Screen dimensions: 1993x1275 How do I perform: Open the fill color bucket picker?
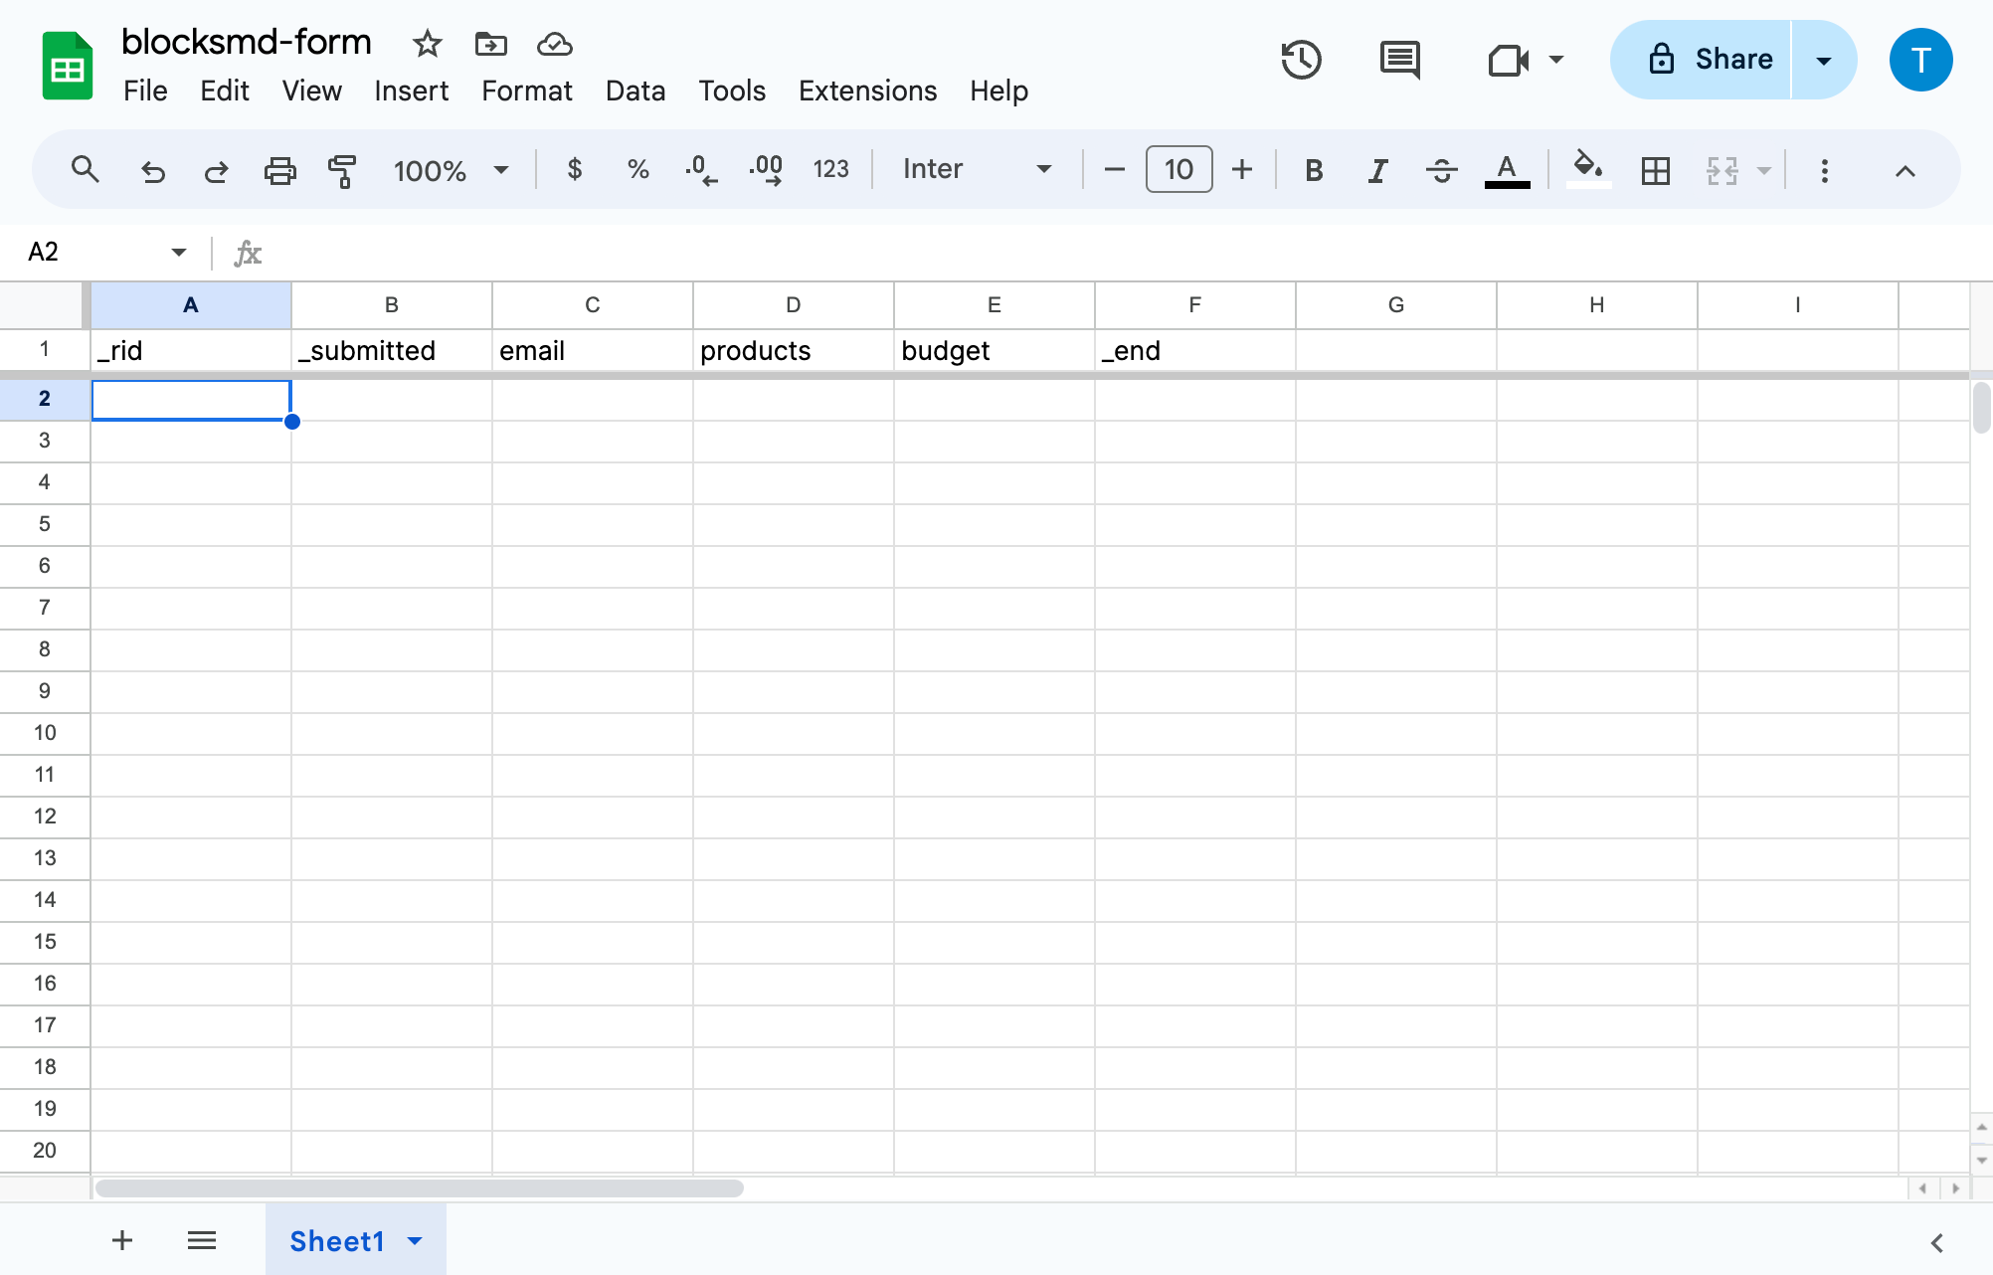point(1588,168)
